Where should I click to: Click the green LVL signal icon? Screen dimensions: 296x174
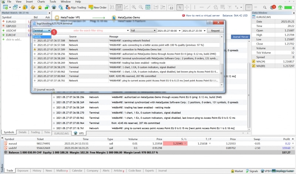280,7
